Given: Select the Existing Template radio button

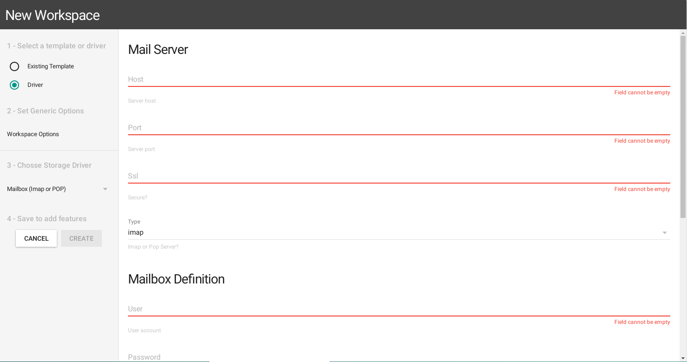Looking at the screenshot, I should coord(14,66).
